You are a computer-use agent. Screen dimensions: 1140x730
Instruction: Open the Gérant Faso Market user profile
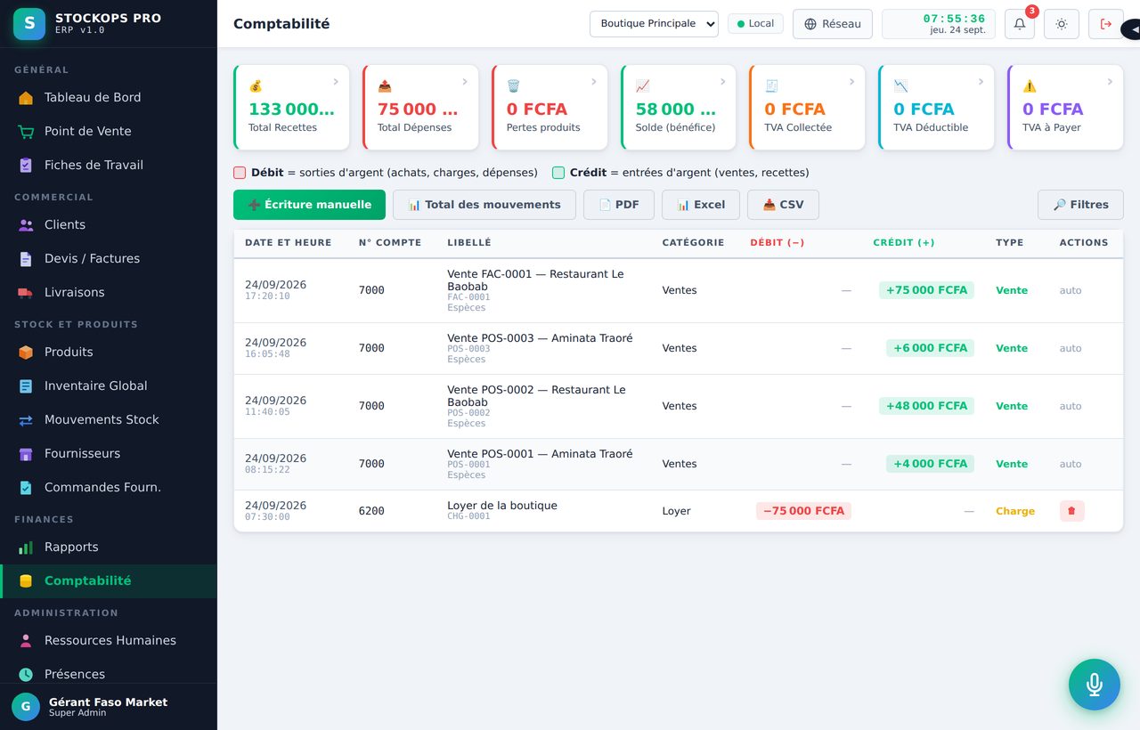click(109, 707)
